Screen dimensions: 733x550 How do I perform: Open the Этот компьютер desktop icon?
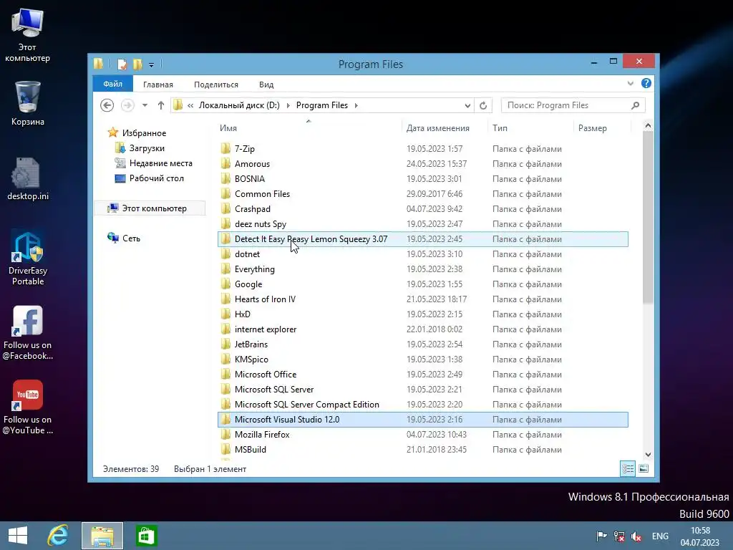point(28,34)
